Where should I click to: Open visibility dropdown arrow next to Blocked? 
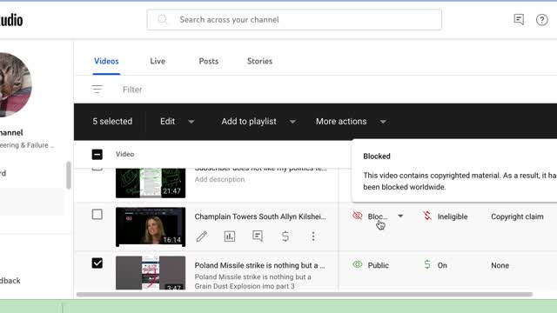click(400, 216)
